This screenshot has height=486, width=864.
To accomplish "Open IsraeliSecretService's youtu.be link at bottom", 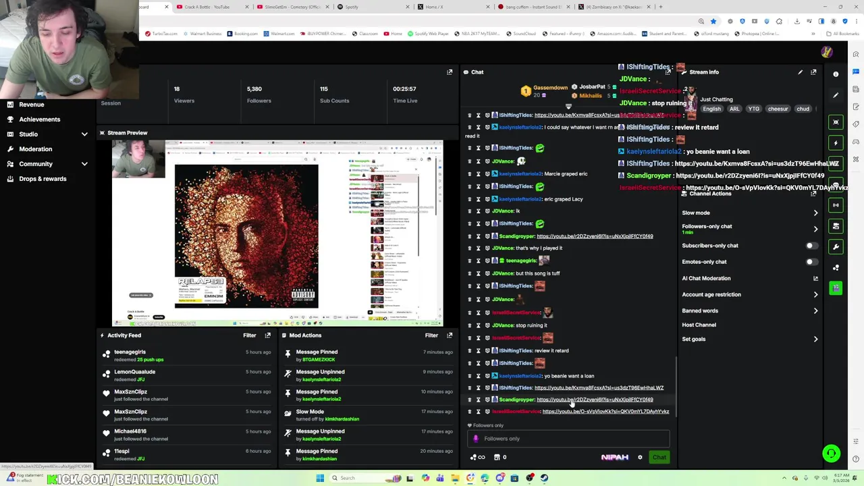I will 605,412.
